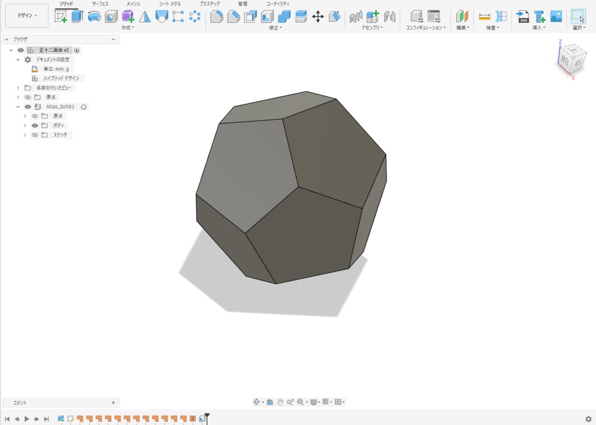596x425 pixels.
Task: Select the Extrude tool
Action: pyautogui.click(x=77, y=16)
